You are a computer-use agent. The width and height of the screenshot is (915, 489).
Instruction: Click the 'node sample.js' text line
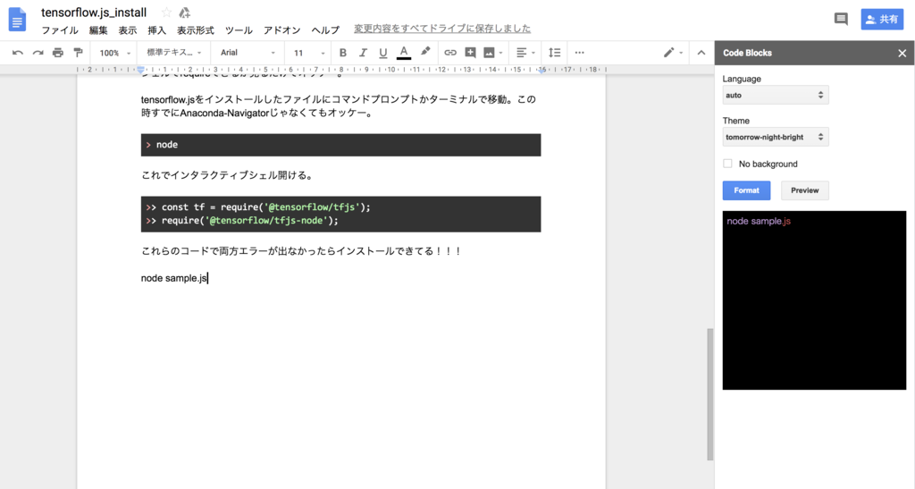174,278
